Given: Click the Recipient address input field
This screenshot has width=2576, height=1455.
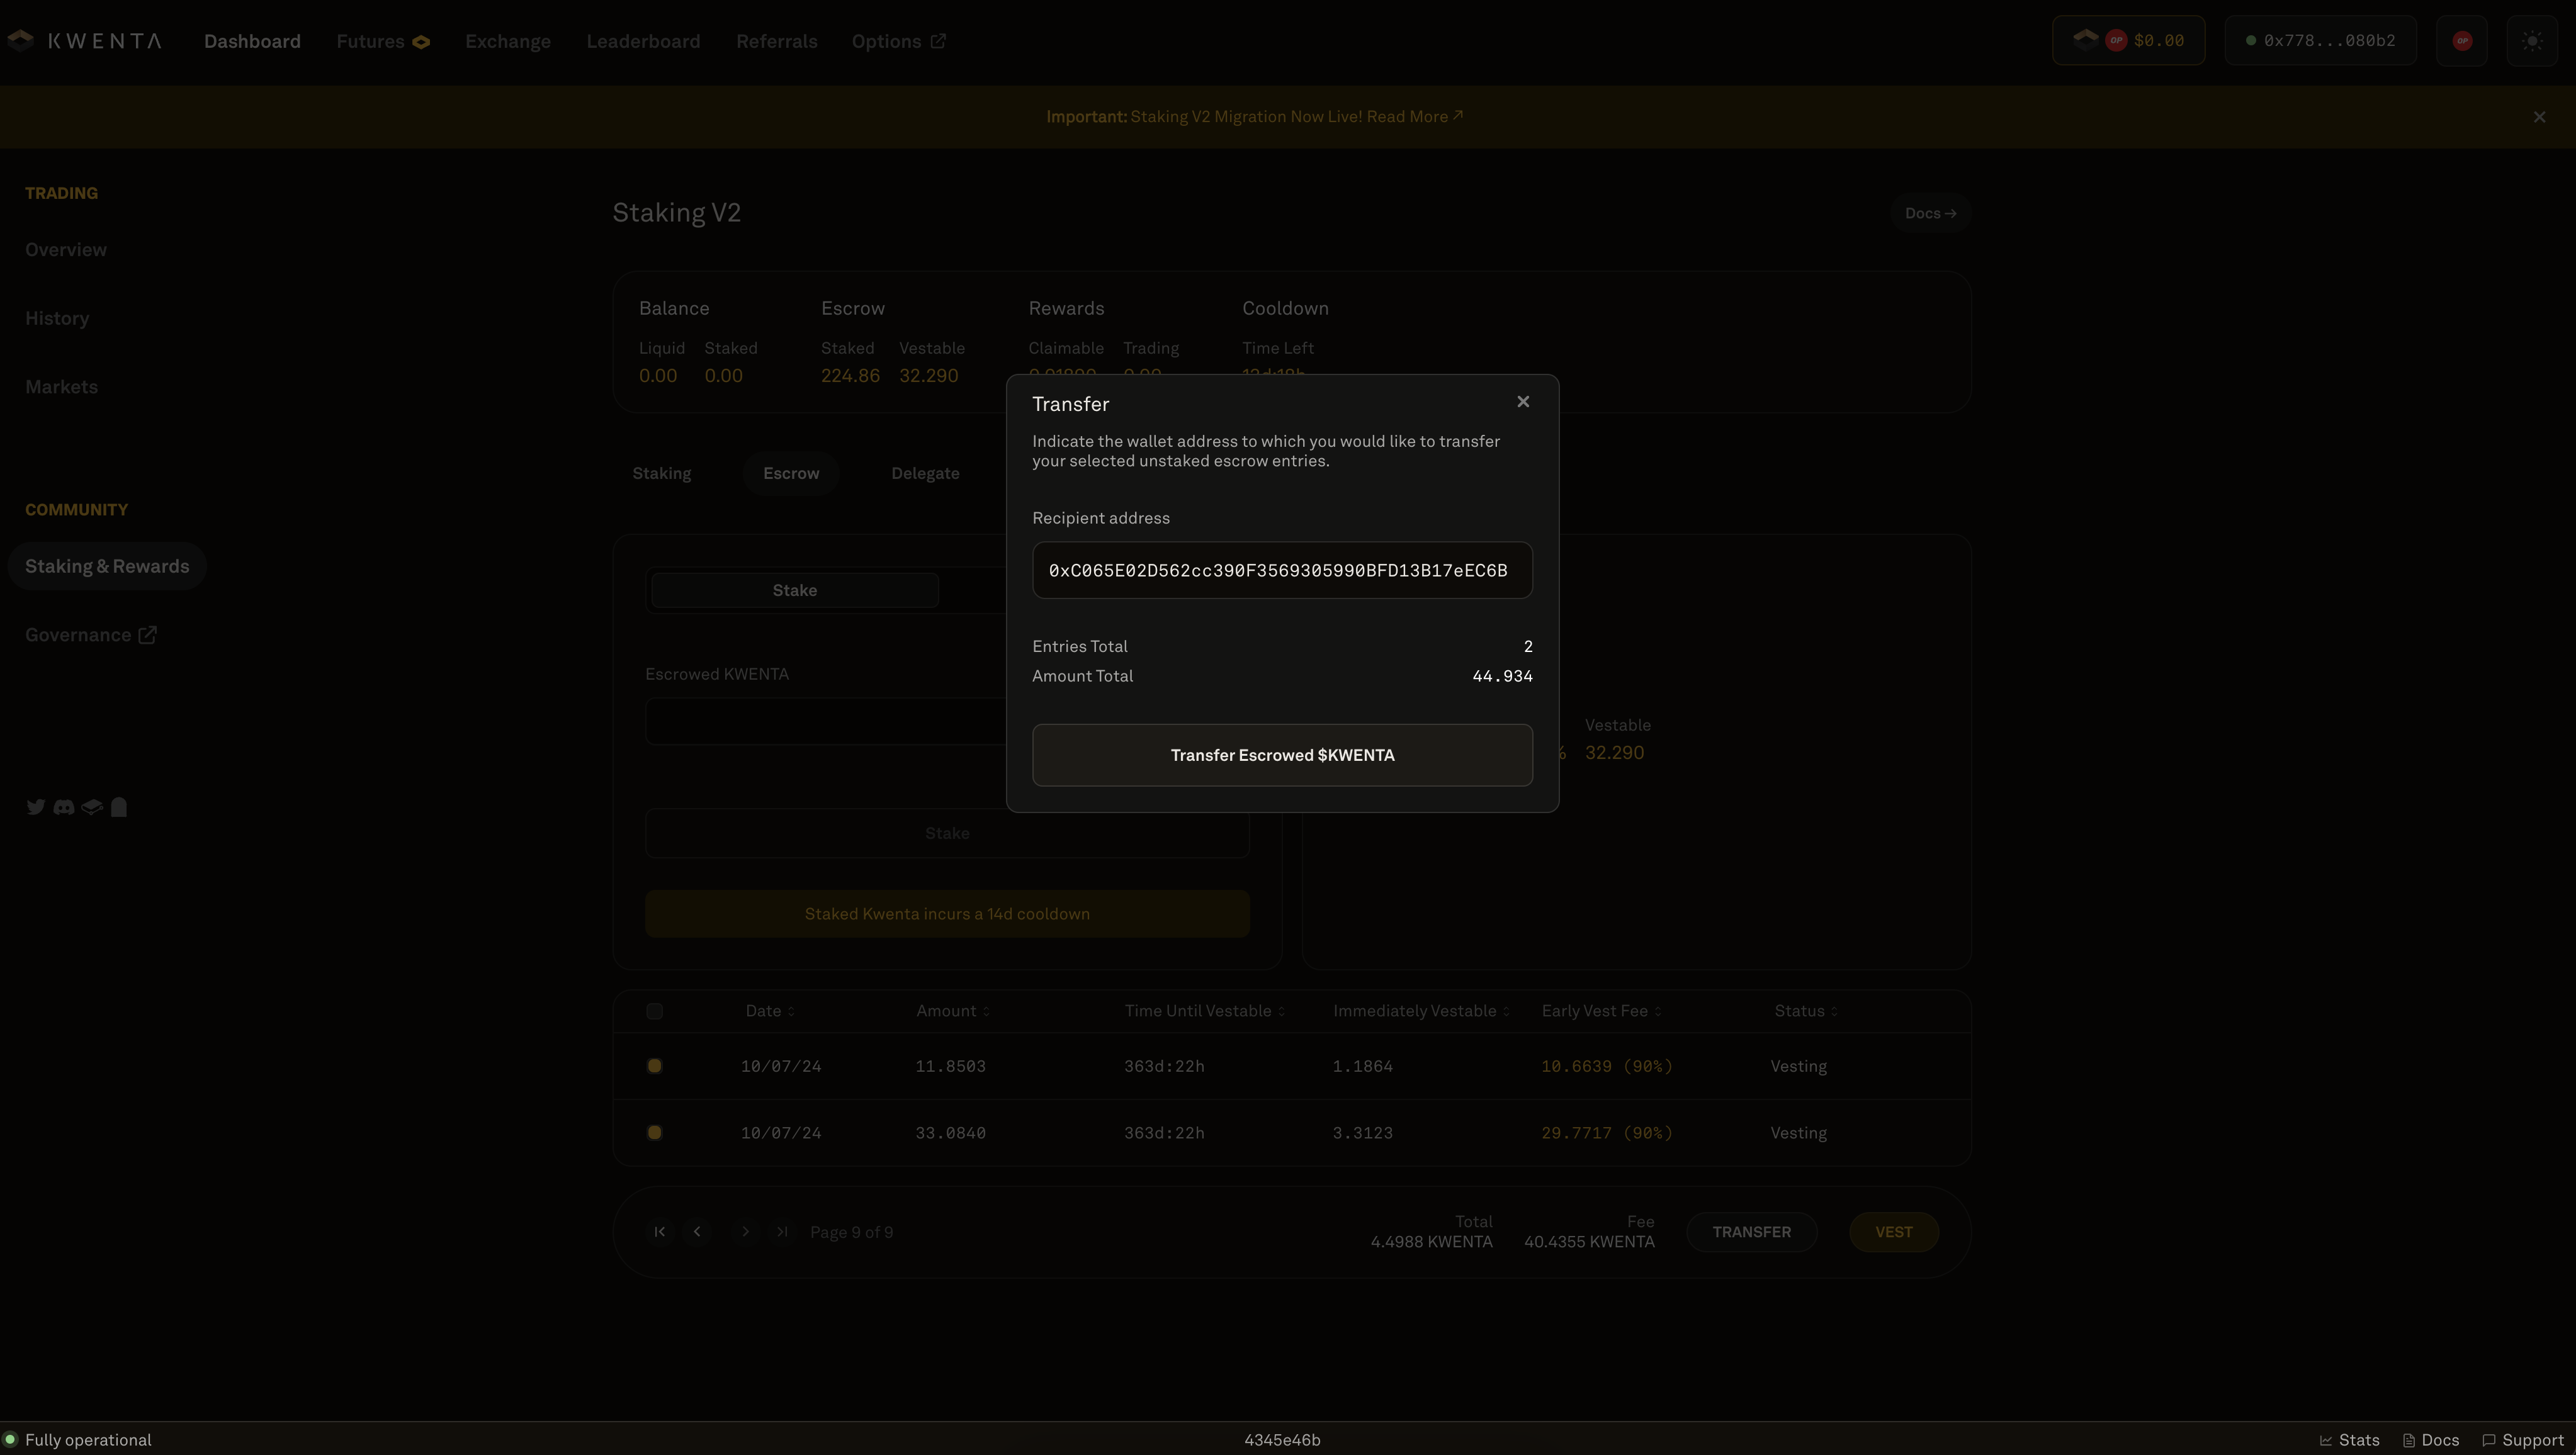Looking at the screenshot, I should coord(1281,570).
